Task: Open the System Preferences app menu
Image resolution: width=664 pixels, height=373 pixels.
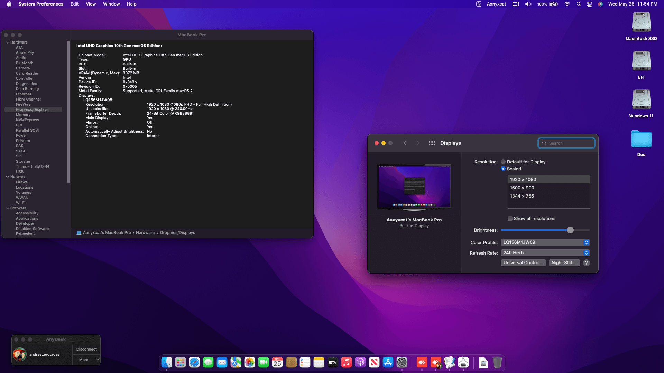Action: click(x=41, y=4)
